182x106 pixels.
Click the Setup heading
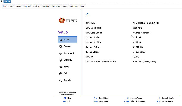[x=63, y=32]
